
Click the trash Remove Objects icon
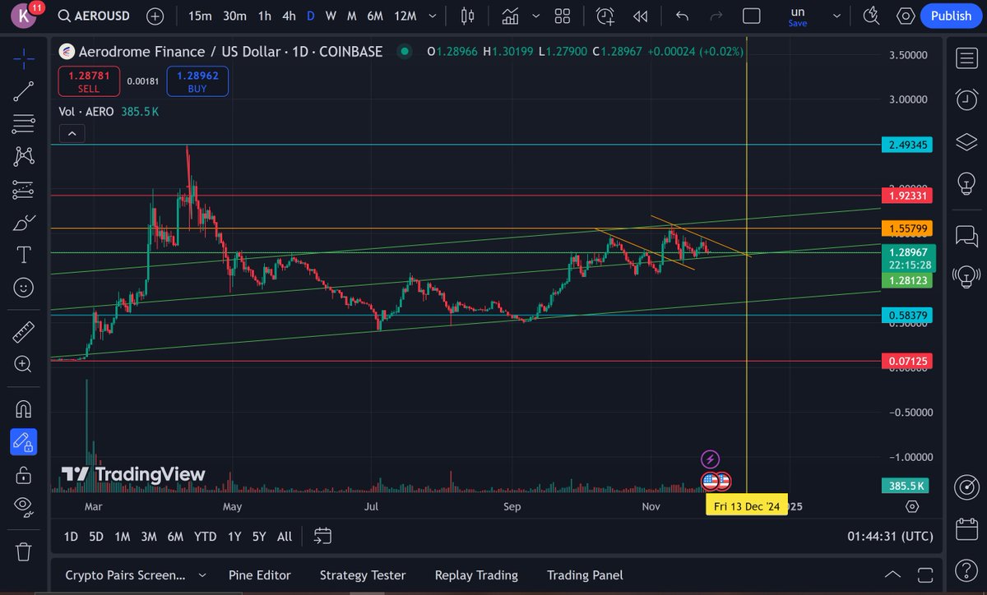23,551
